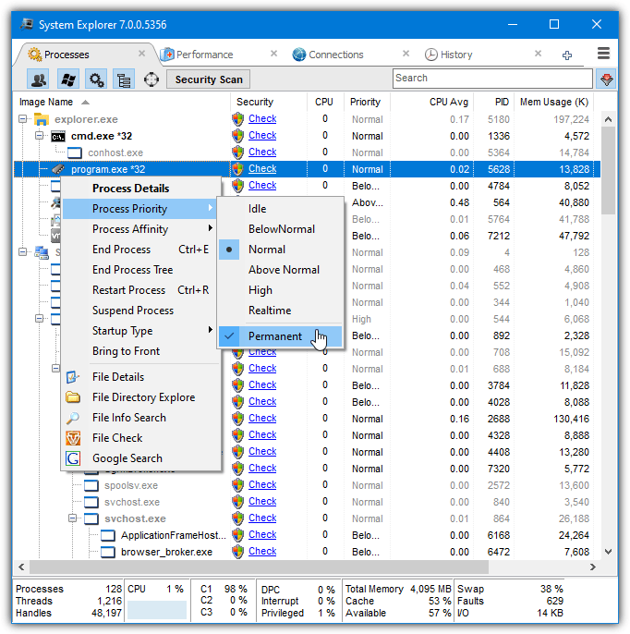This screenshot has width=630, height=634.
Task: Close the Performance tab
Action: coord(274,54)
